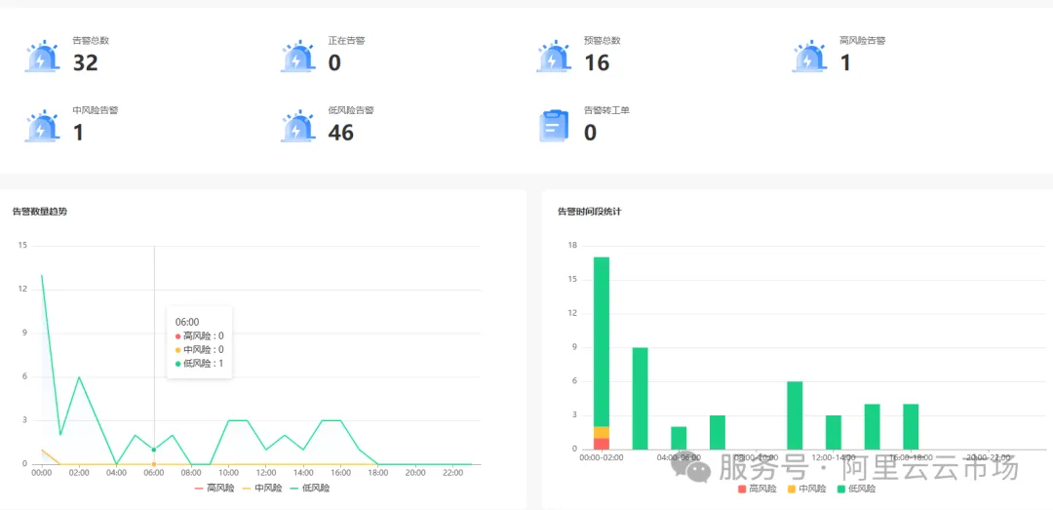Toggle 低风险 green legend in the bar chart
The height and width of the screenshot is (510, 1053).
tap(857, 490)
